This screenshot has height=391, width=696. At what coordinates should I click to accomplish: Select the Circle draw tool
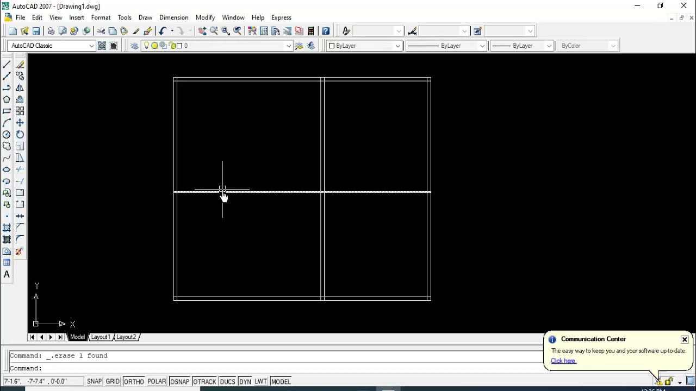(7, 135)
